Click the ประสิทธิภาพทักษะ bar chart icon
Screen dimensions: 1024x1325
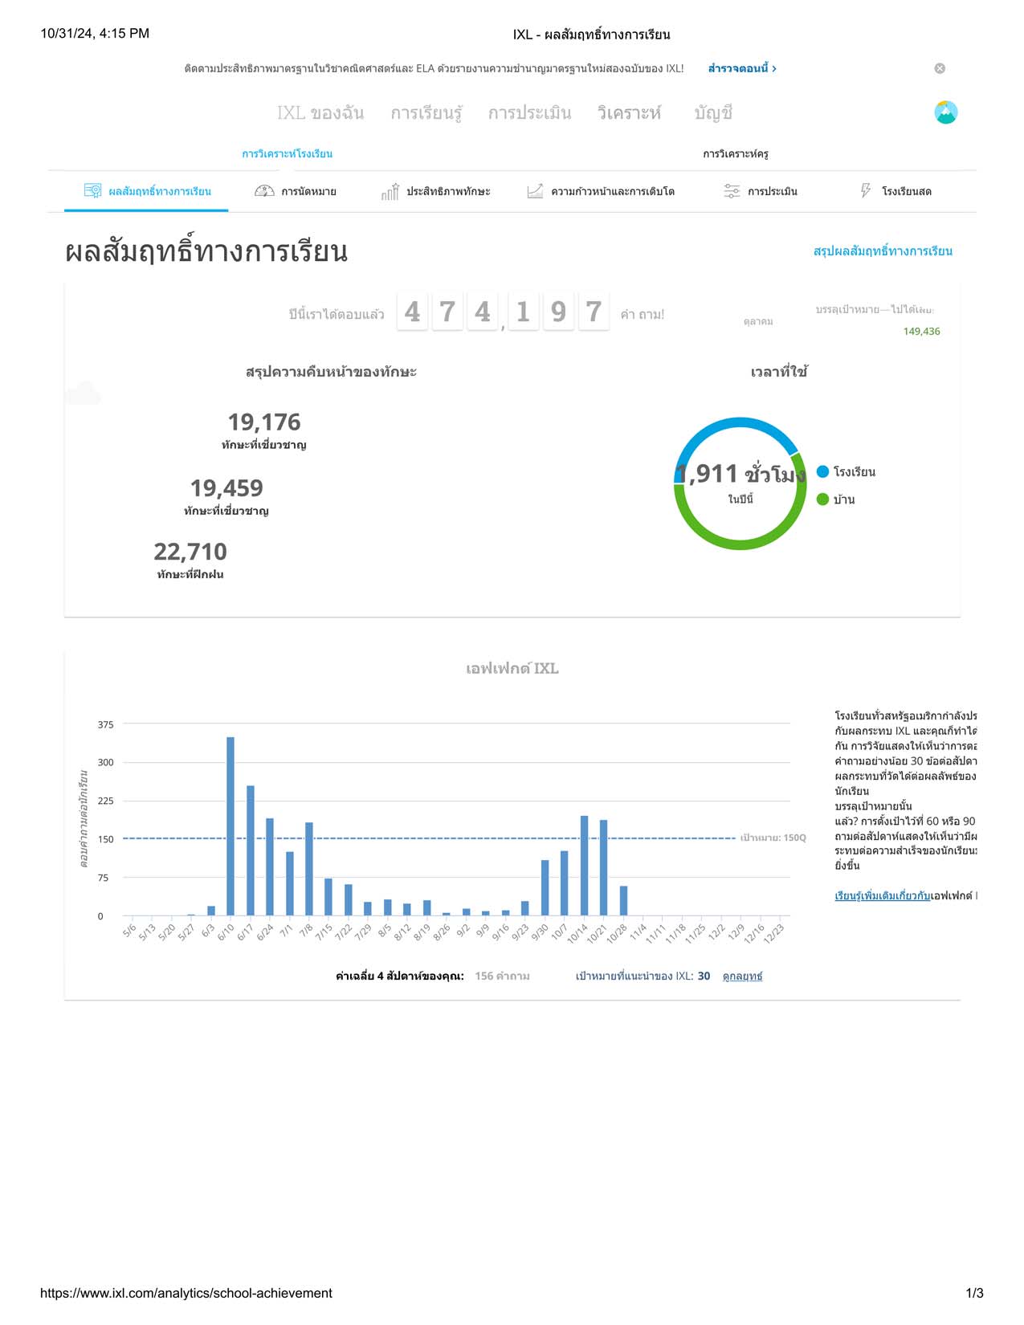390,191
